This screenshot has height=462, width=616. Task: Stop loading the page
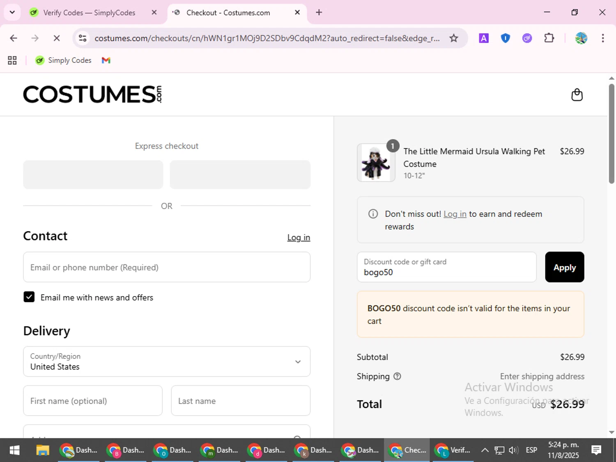tap(57, 38)
